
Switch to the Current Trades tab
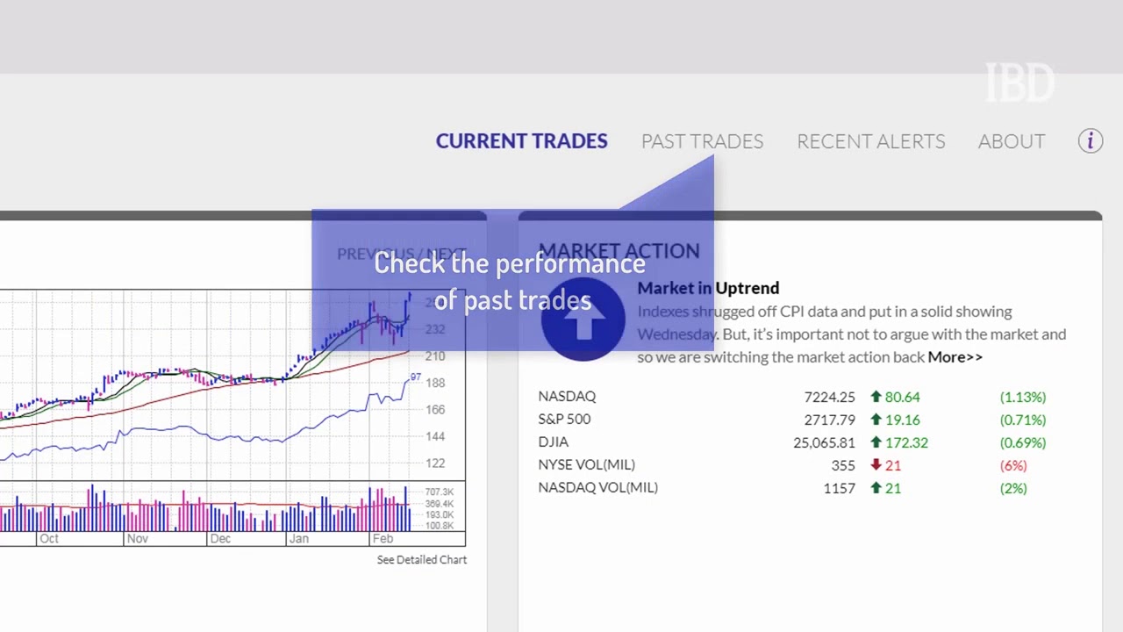(521, 141)
